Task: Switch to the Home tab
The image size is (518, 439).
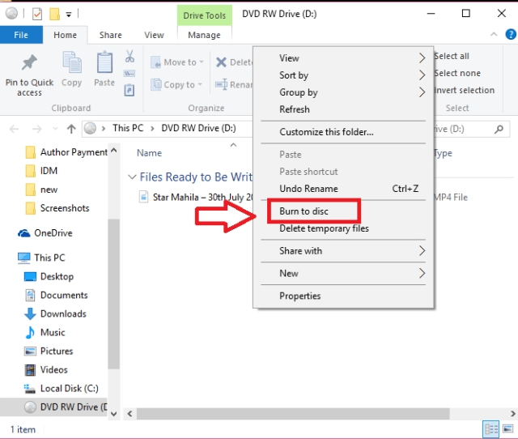Action: [x=65, y=35]
